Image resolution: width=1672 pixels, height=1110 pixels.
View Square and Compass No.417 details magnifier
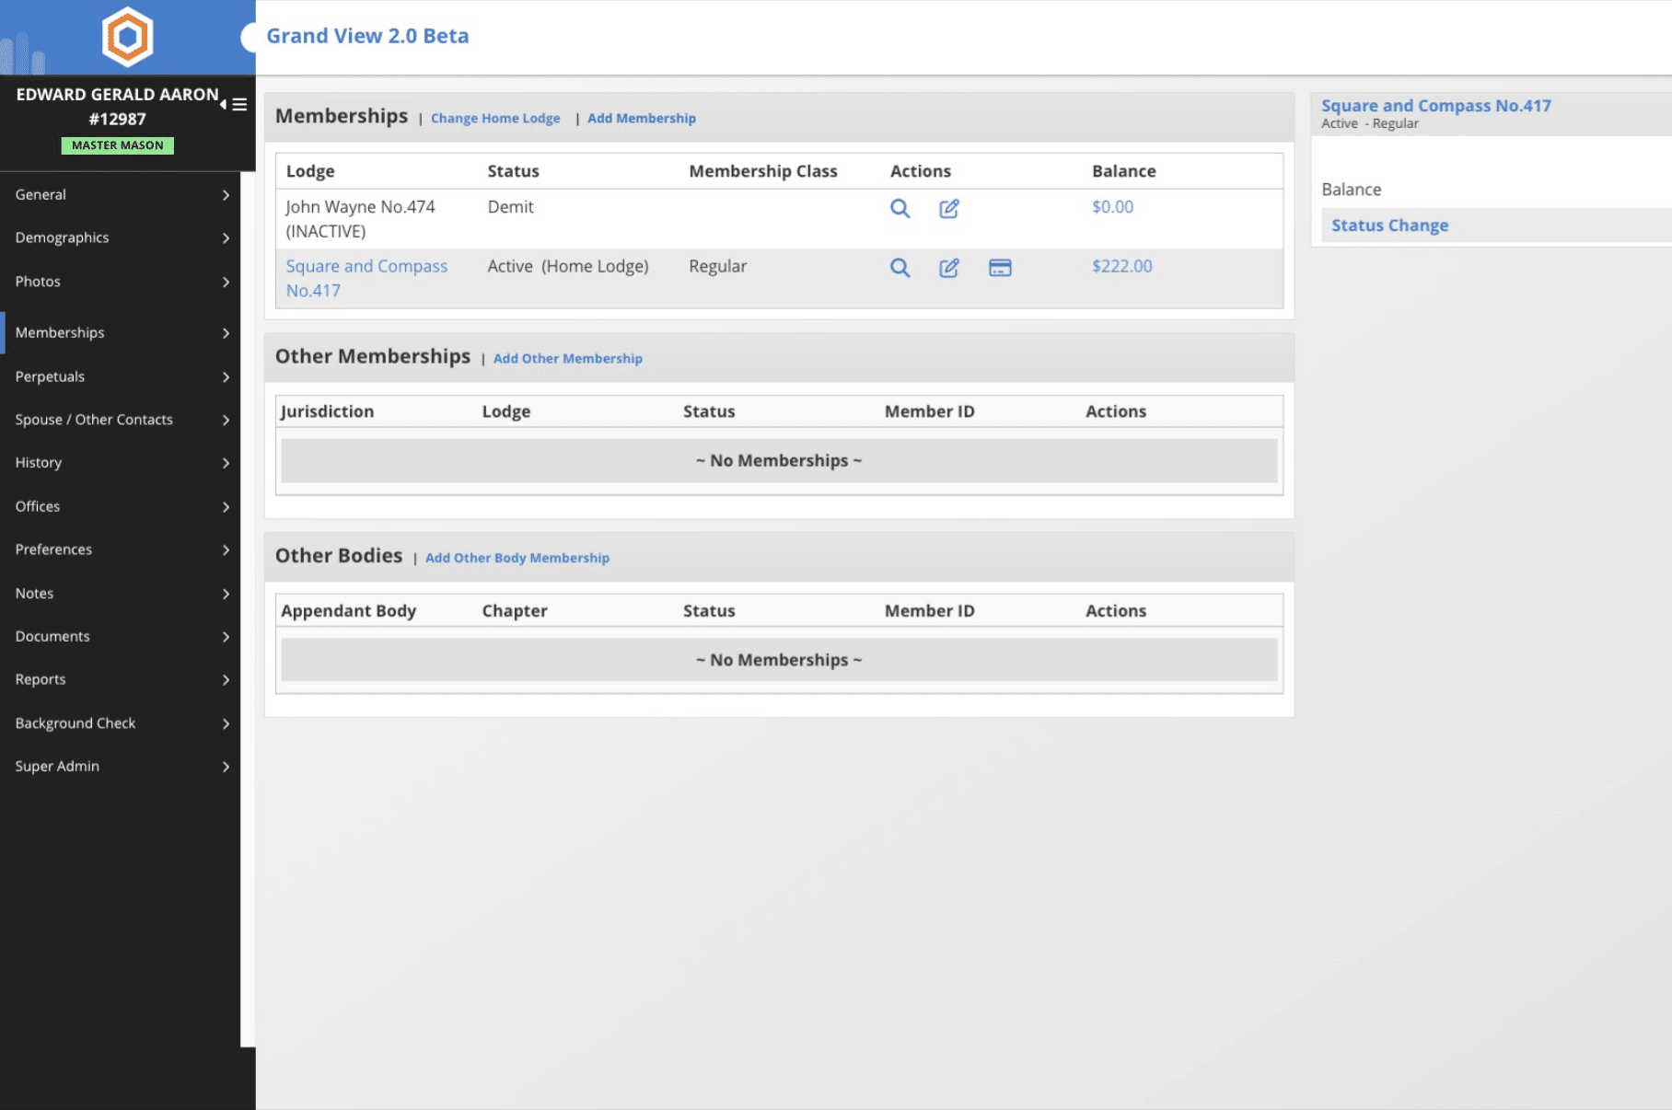(x=900, y=268)
